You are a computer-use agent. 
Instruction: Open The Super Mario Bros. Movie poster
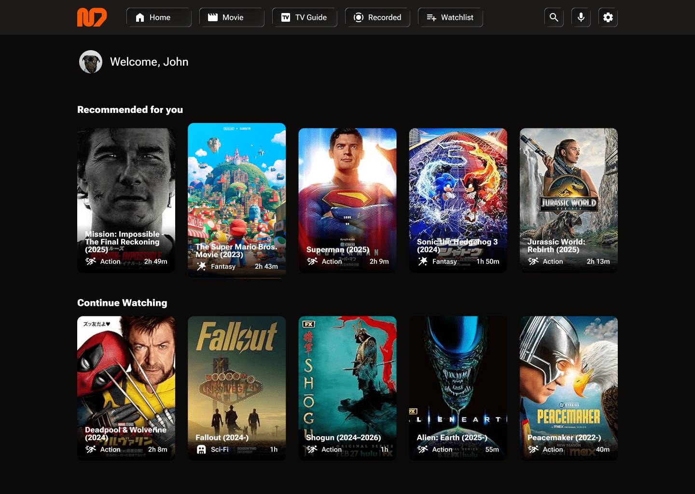pos(236,200)
